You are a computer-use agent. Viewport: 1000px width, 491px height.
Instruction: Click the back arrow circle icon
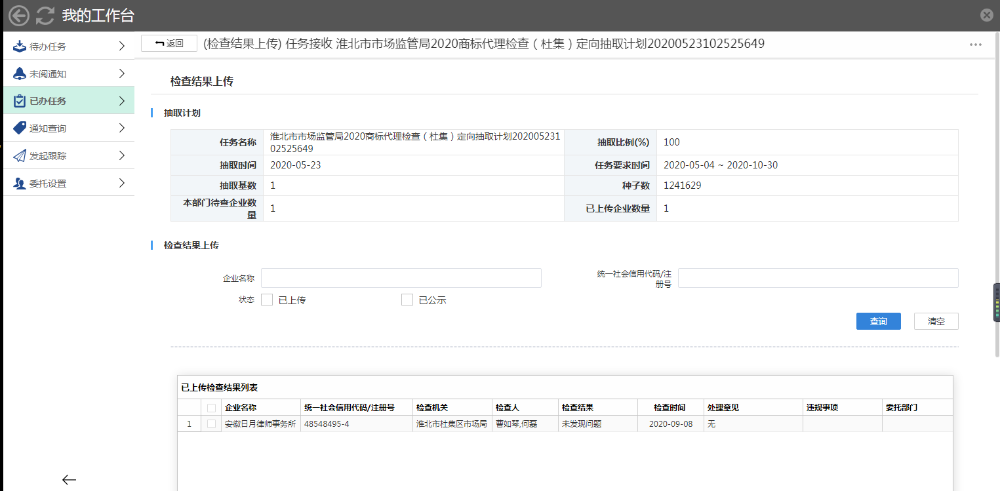(x=19, y=16)
